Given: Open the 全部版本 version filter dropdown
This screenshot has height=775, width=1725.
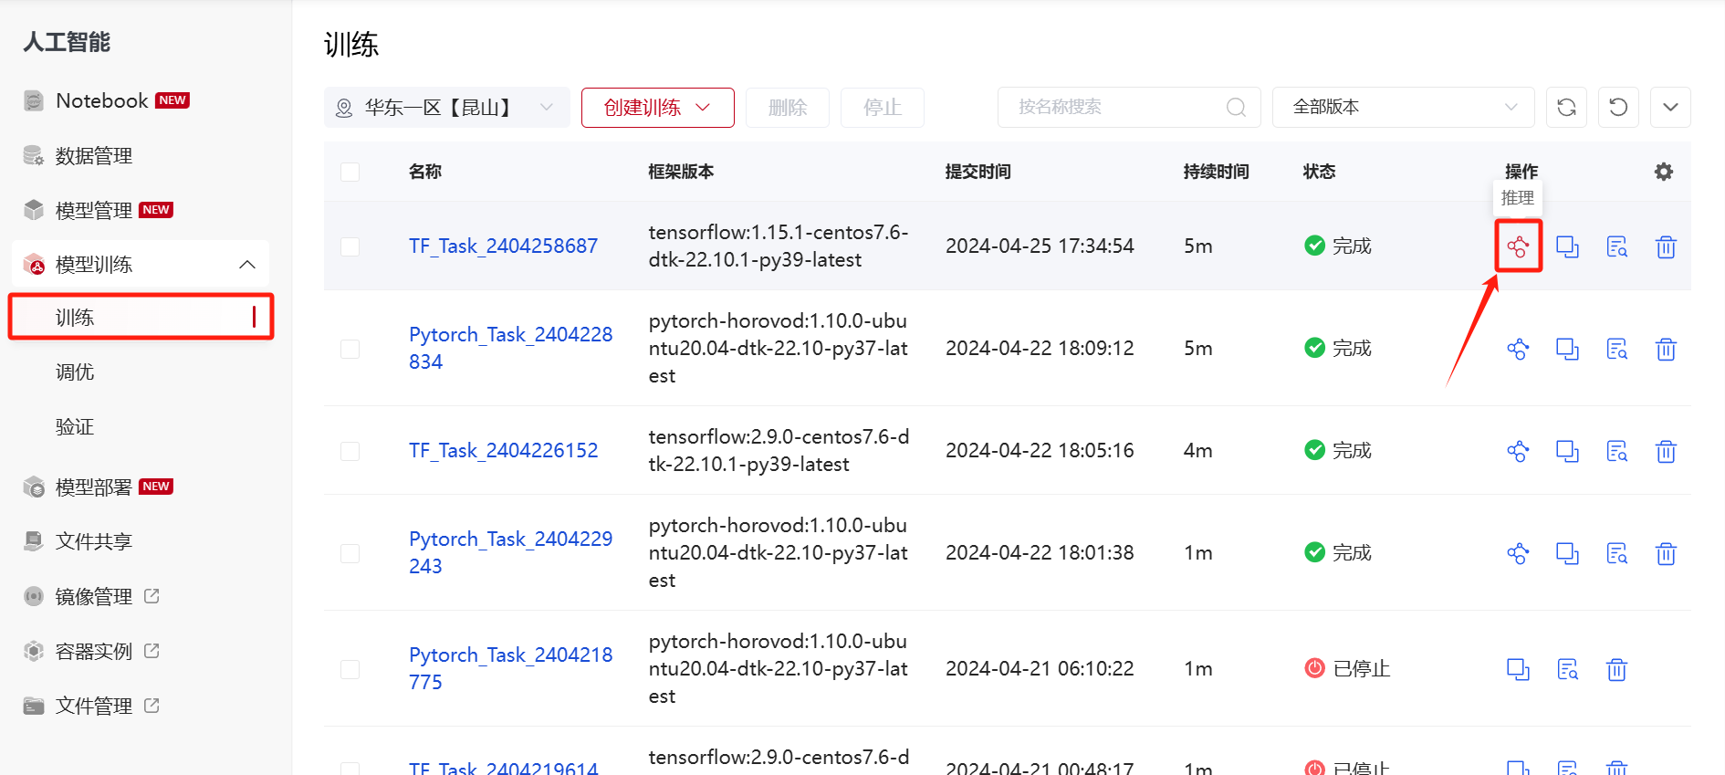Looking at the screenshot, I should pos(1403,108).
